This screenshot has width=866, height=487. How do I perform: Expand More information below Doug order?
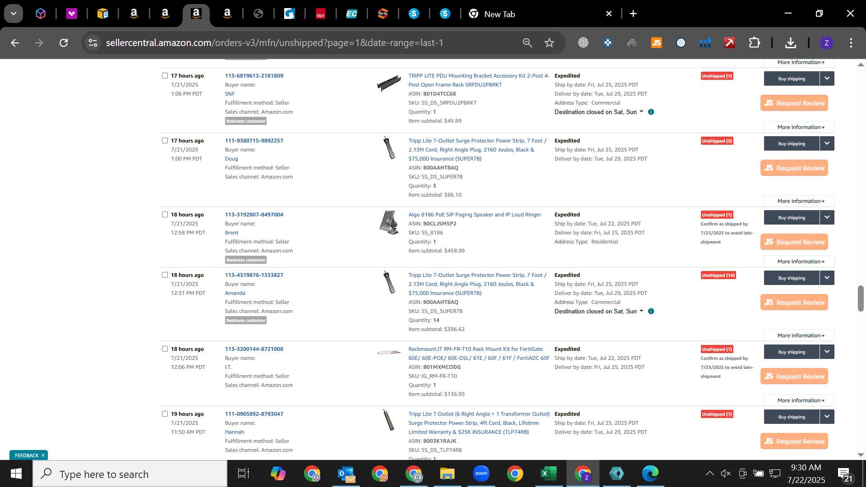(800, 201)
